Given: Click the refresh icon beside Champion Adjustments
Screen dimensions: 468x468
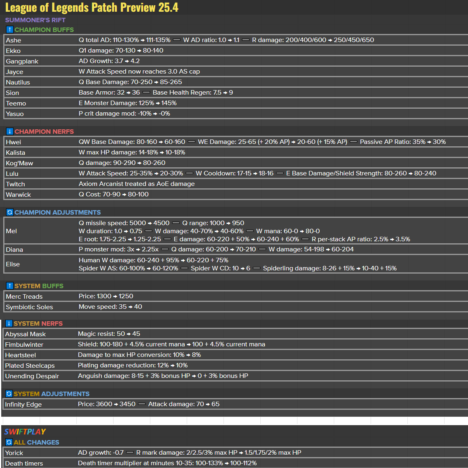Looking at the screenshot, I should tap(10, 212).
